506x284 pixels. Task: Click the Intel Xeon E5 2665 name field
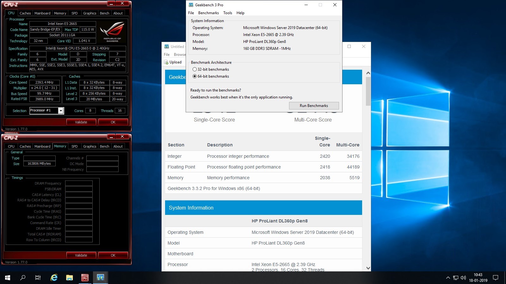[x=62, y=24]
